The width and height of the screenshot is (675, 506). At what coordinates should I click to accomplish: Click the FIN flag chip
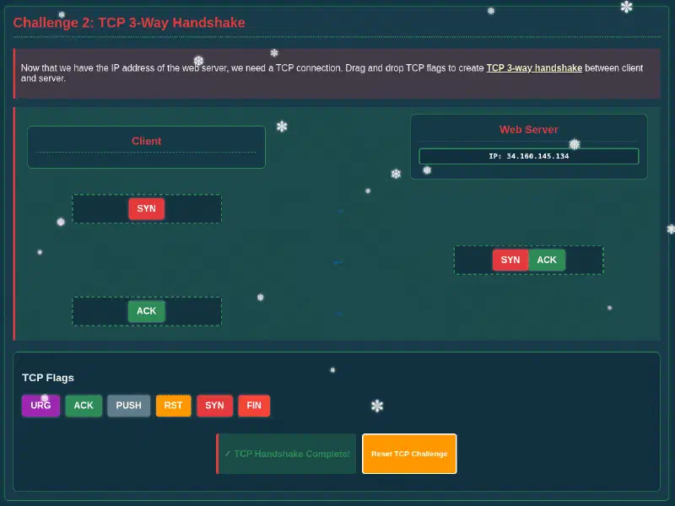pyautogui.click(x=254, y=406)
